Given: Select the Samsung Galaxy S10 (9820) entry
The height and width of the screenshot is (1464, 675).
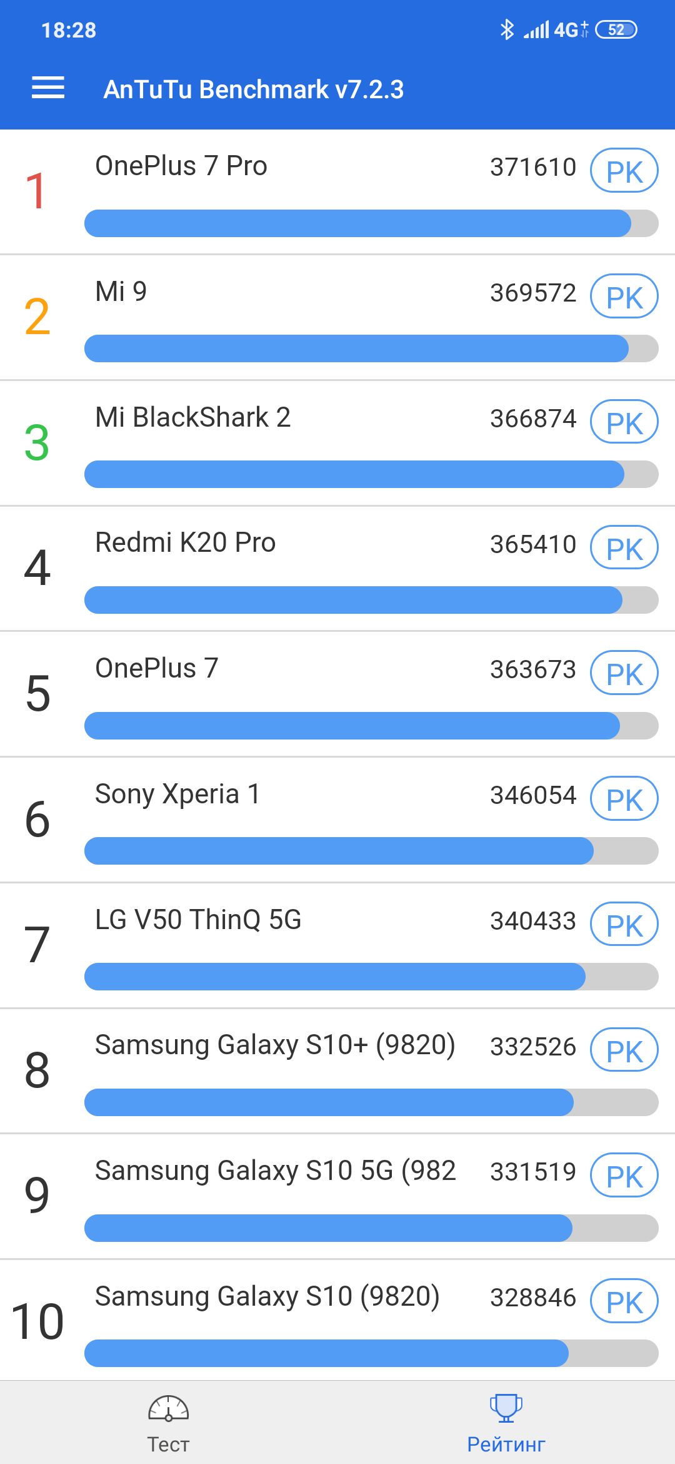Looking at the screenshot, I should [267, 1296].
